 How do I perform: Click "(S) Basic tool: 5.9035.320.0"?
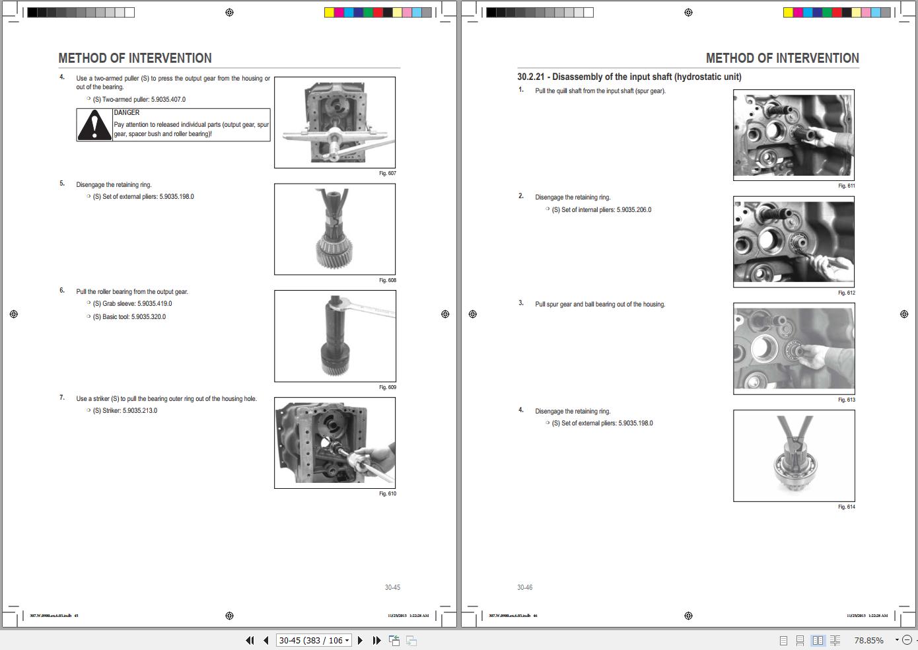129,317
